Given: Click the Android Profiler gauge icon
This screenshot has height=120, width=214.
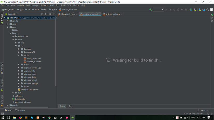Looking at the screenshot, I should coord(182,10).
